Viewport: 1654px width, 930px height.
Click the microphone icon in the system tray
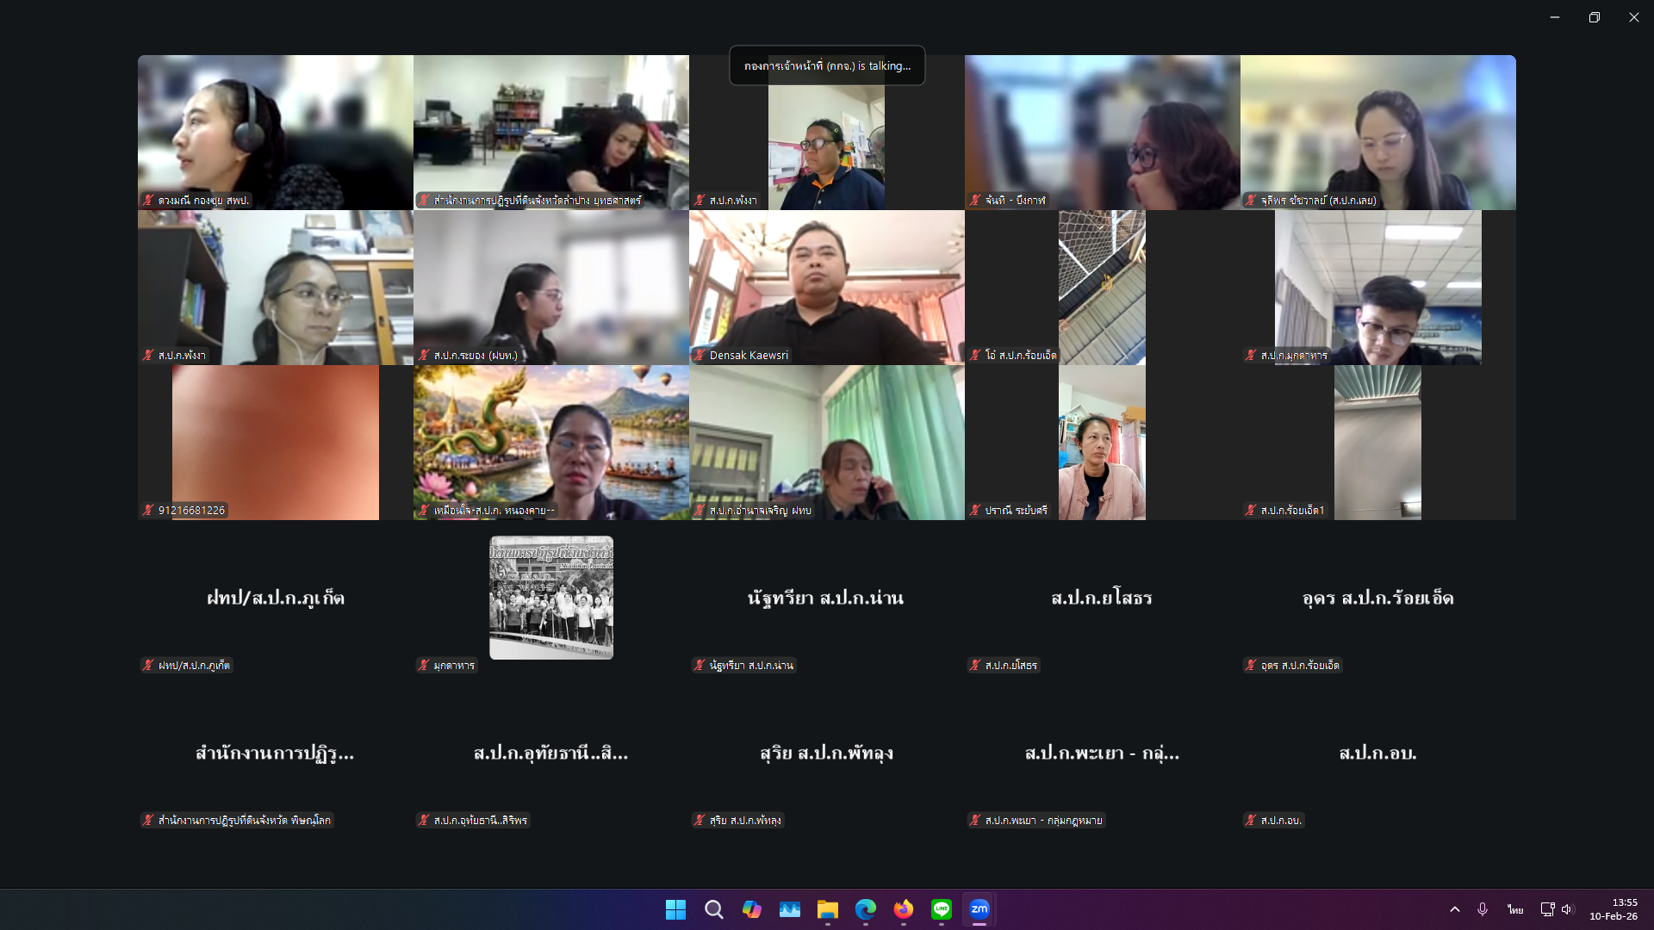(1483, 909)
